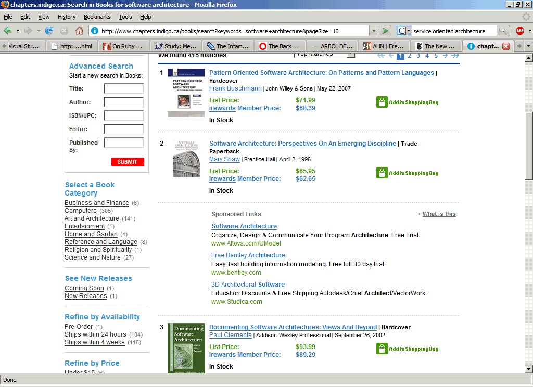Open the Free Bentley Architecture sponsored link
This screenshot has height=387, width=533.
pyautogui.click(x=248, y=255)
